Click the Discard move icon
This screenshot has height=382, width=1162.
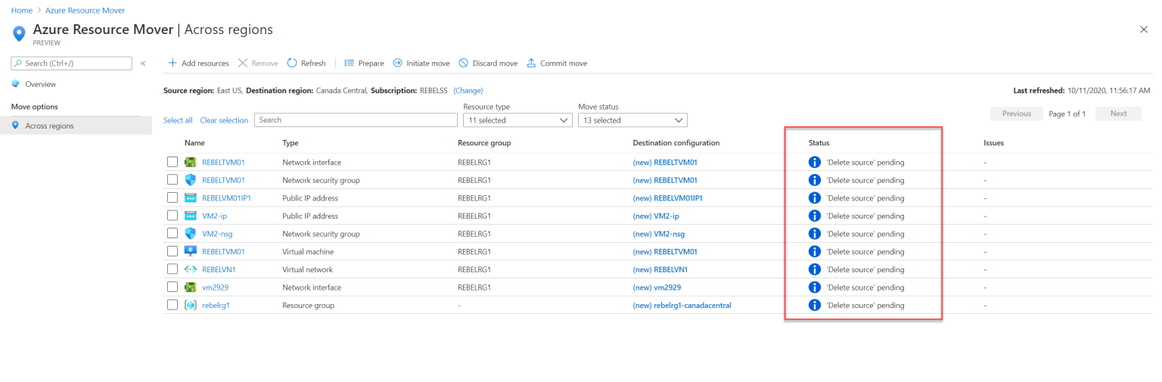(x=464, y=64)
